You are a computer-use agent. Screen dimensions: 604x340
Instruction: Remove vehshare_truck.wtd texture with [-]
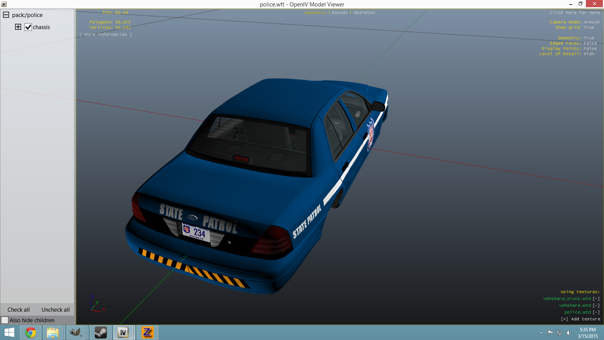pos(596,299)
